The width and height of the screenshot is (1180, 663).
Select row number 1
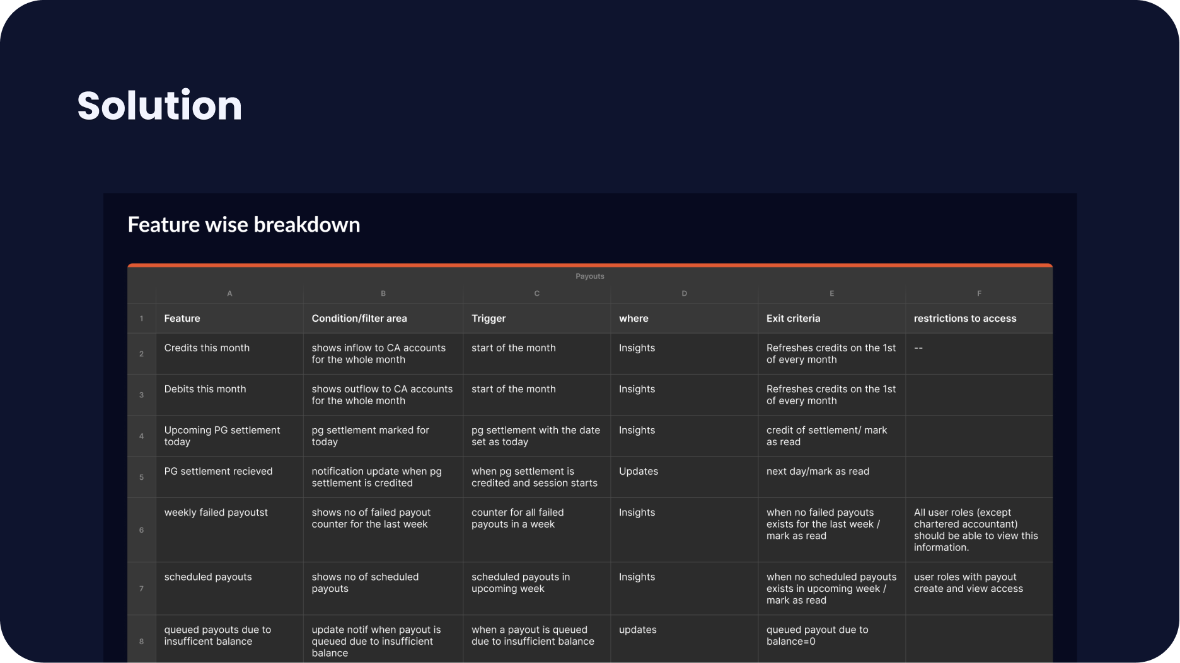click(x=141, y=319)
